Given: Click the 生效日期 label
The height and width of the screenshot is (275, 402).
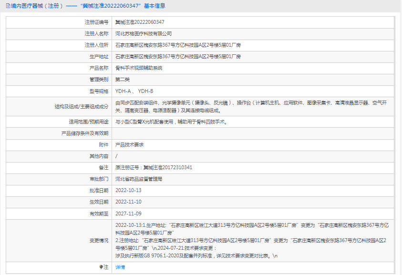Looking at the screenshot, I should pos(99,202).
